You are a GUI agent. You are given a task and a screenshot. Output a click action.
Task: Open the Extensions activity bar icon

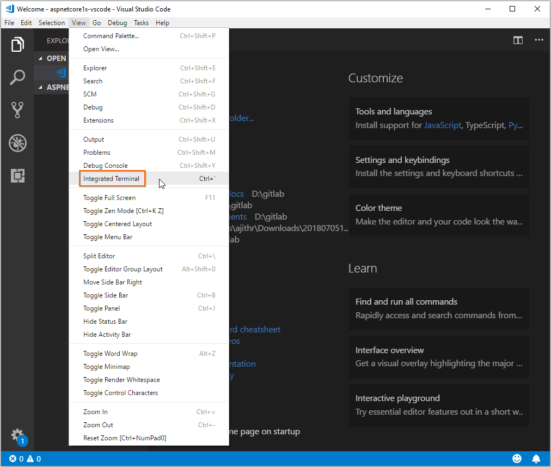(x=17, y=175)
